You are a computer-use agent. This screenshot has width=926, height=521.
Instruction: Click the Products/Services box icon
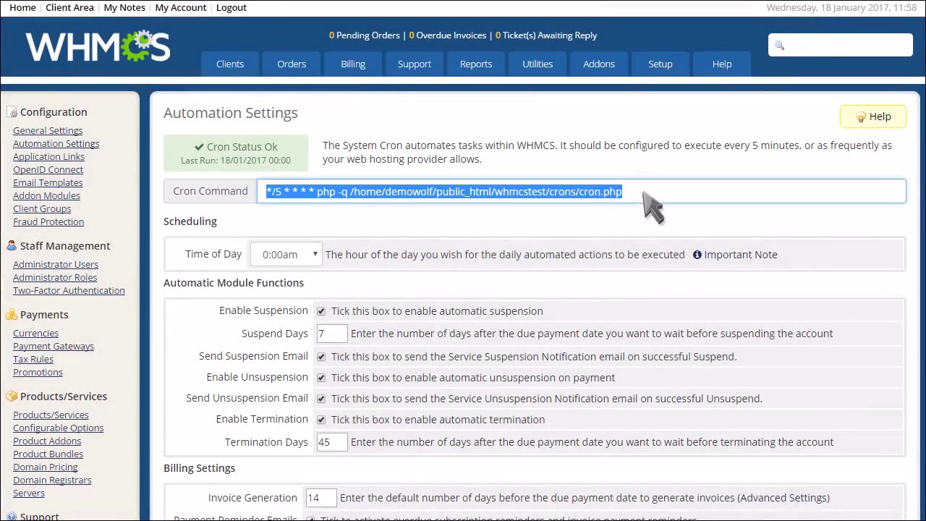(x=12, y=397)
